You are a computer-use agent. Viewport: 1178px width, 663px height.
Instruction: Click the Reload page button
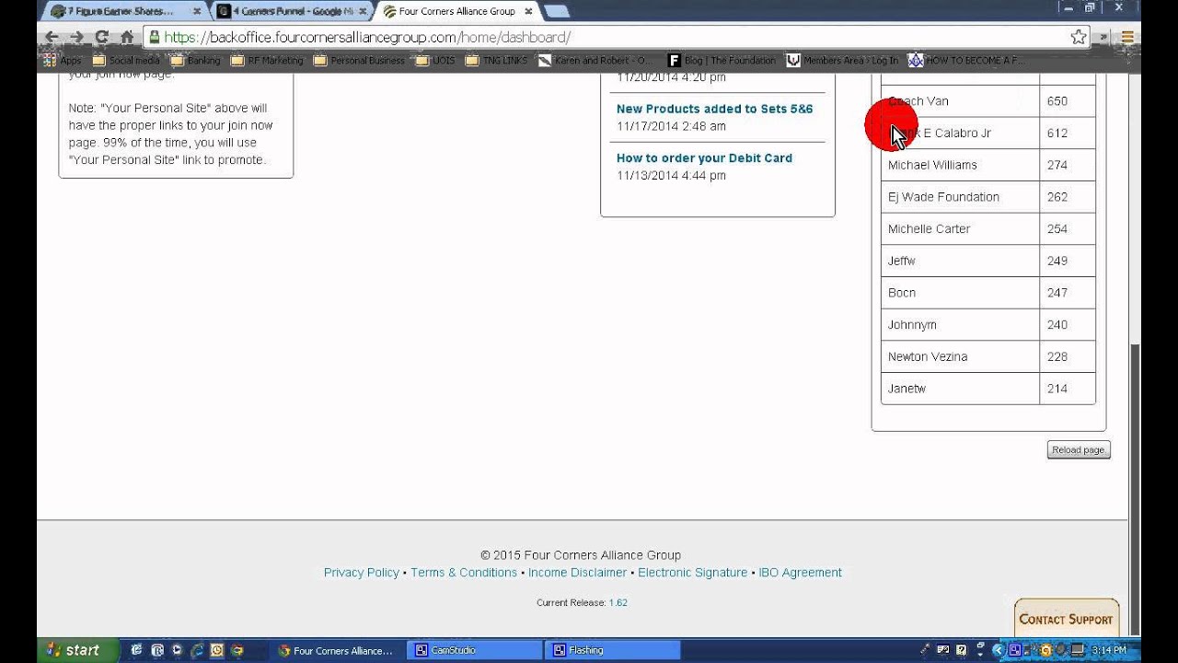[1079, 450]
